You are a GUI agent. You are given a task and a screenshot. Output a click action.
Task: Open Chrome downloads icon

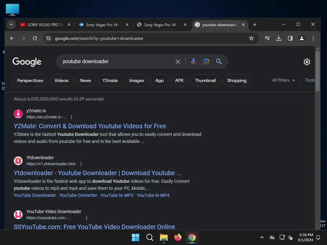[x=278, y=38]
